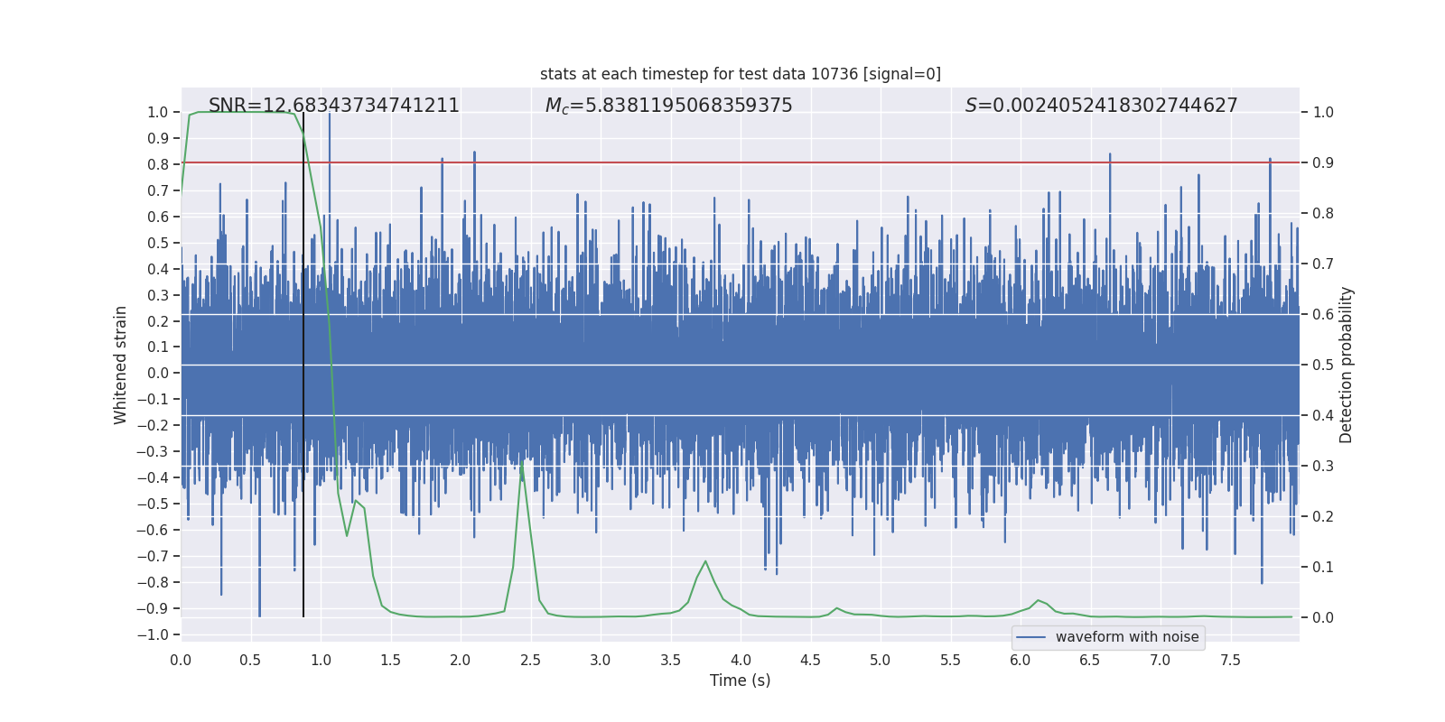Click the 'Whitened strain' y-axis label

pyautogui.click(x=121, y=365)
